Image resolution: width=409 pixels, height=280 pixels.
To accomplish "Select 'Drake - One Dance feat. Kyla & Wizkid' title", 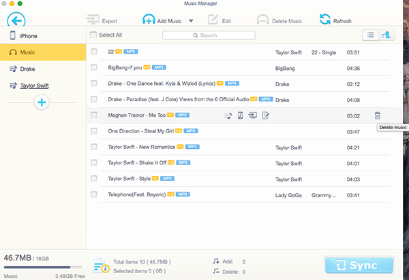I will click(x=162, y=84).
